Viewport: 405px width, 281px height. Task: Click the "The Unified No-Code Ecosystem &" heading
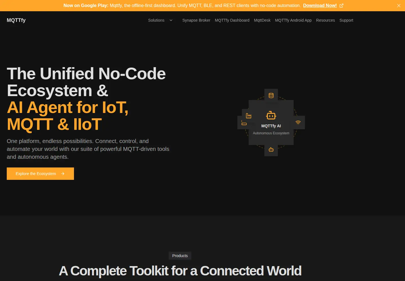(x=86, y=82)
